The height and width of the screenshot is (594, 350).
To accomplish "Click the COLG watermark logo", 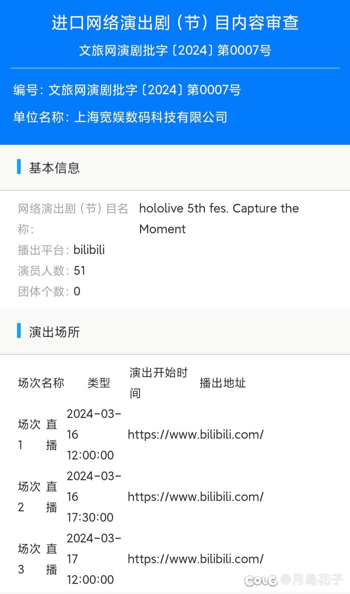I will [261, 580].
